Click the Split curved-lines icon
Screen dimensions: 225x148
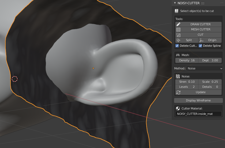[x=178, y=40]
